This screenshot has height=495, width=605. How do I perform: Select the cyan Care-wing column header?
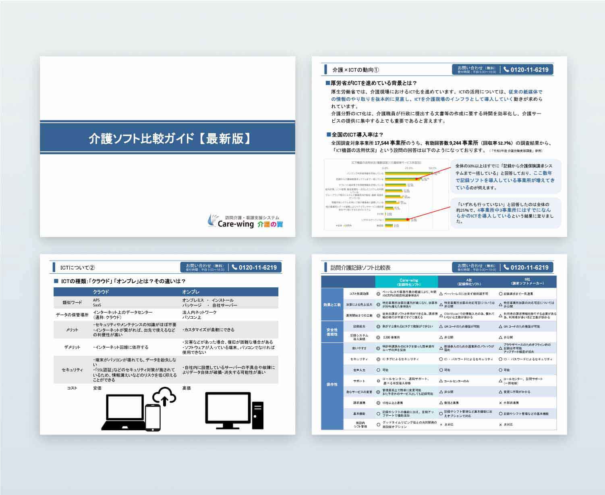[406, 282]
